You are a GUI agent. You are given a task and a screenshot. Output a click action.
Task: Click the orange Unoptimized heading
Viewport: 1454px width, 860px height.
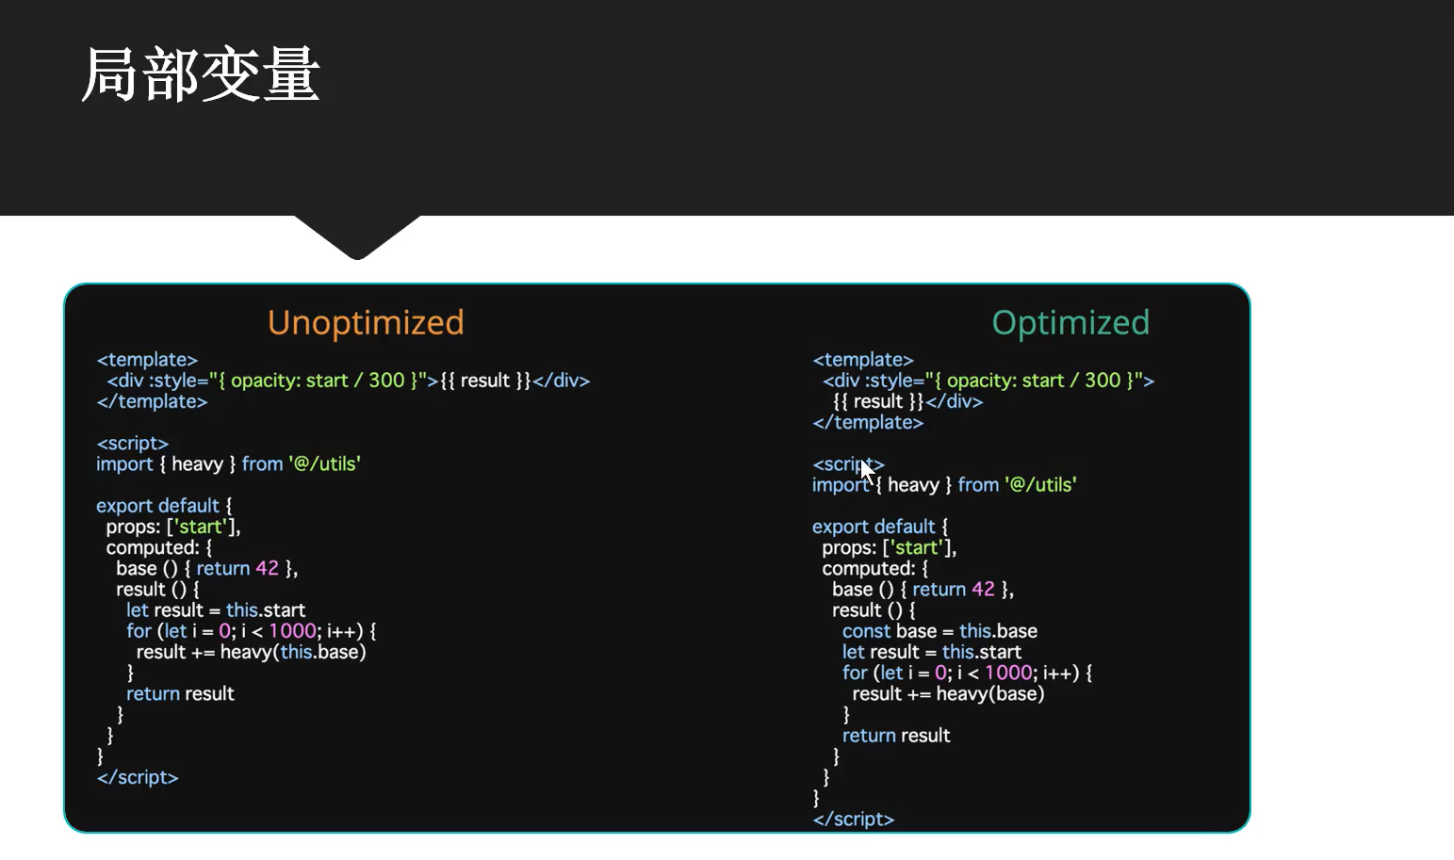click(x=366, y=323)
